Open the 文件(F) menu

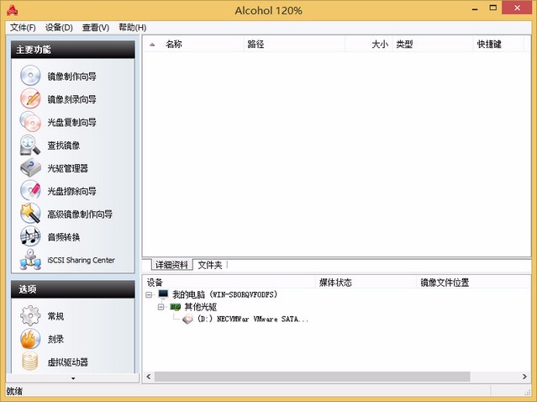(23, 28)
